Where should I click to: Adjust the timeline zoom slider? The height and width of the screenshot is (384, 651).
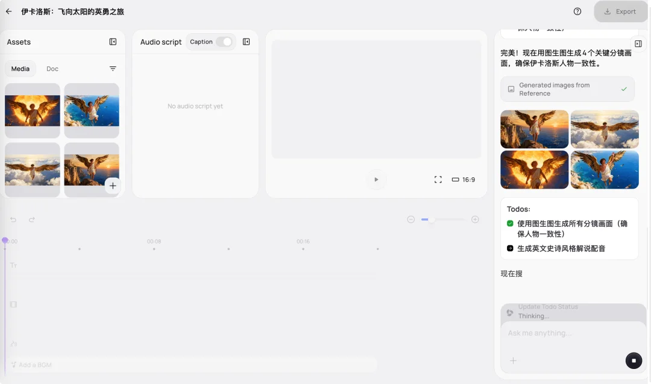coord(432,219)
